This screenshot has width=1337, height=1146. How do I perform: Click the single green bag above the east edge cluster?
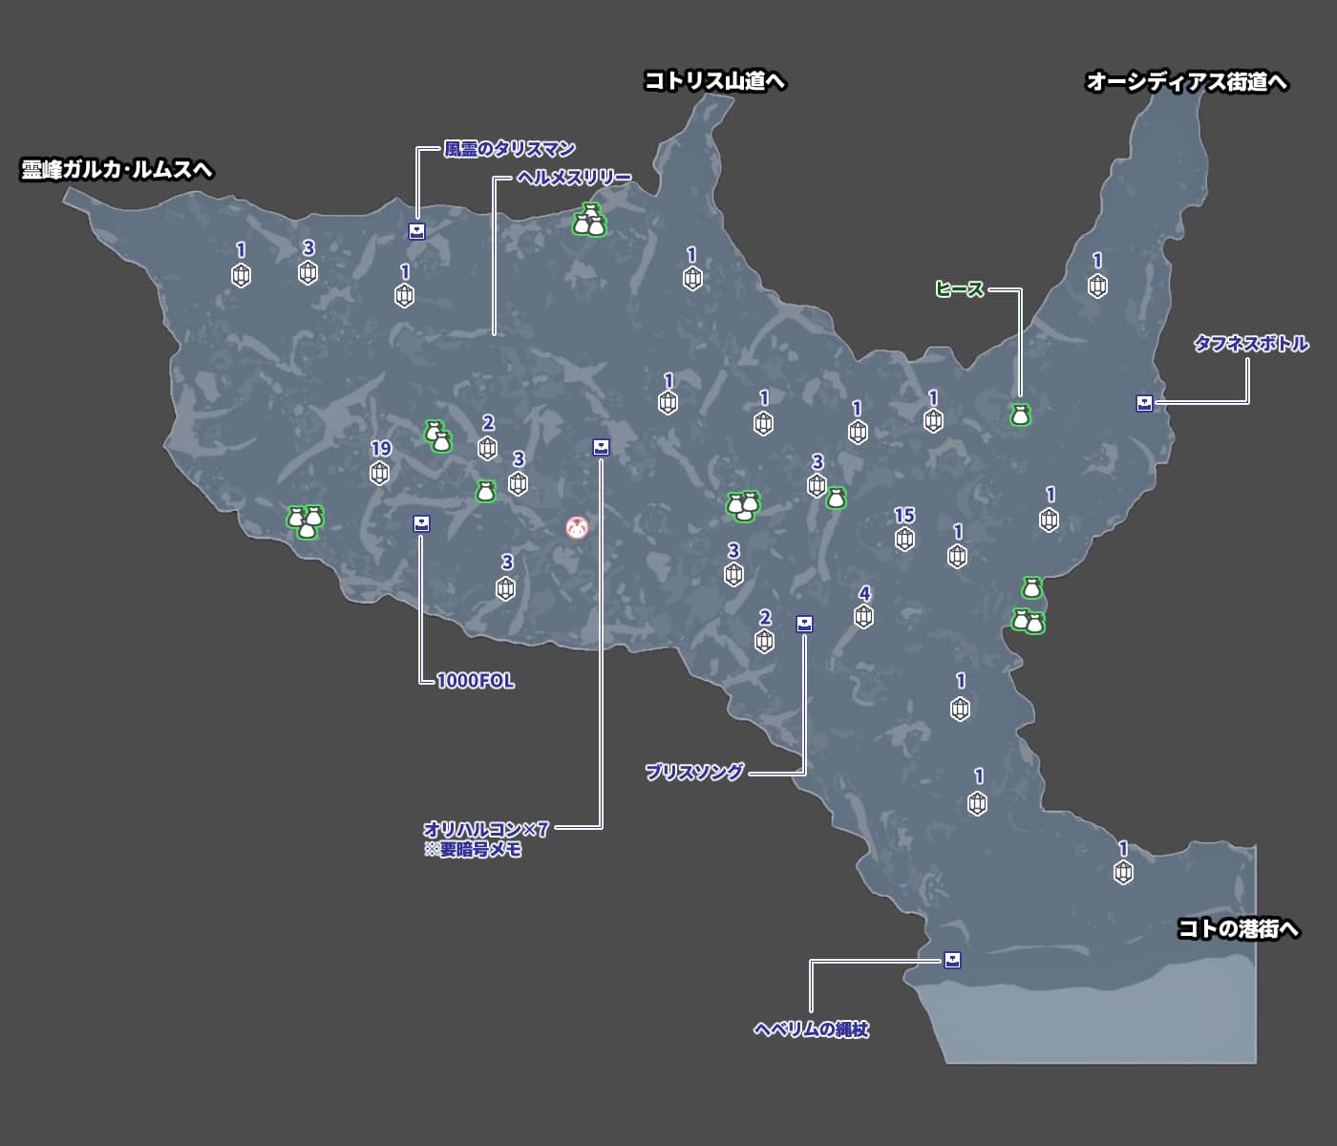[x=1031, y=587]
